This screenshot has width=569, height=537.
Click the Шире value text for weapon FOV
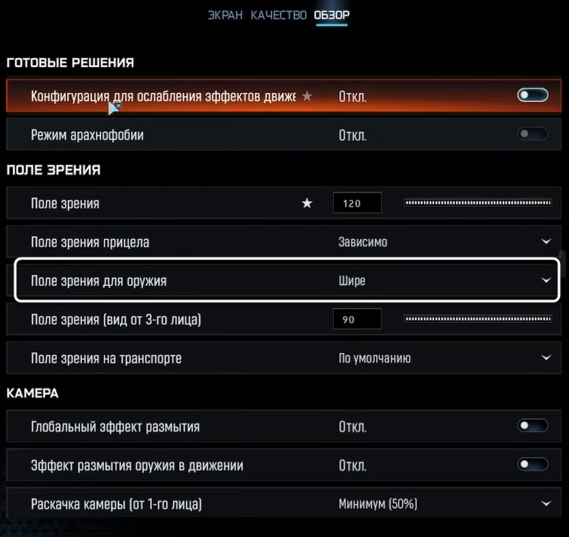coord(352,280)
